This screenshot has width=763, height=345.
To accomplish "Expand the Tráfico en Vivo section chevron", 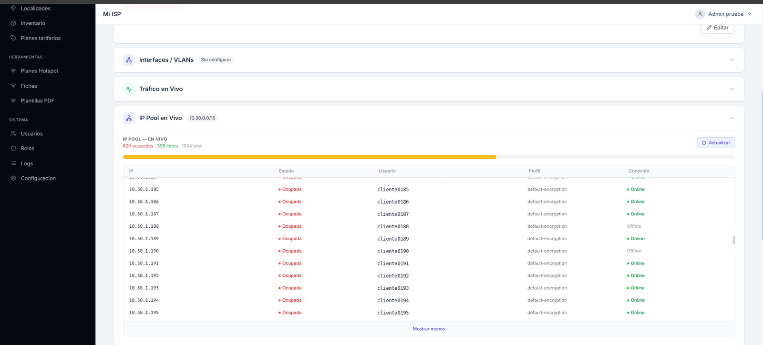I will pyautogui.click(x=732, y=89).
